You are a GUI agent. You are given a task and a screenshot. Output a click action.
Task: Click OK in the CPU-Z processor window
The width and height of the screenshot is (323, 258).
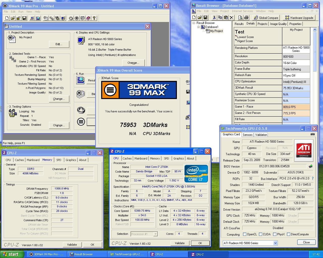click(x=200, y=243)
